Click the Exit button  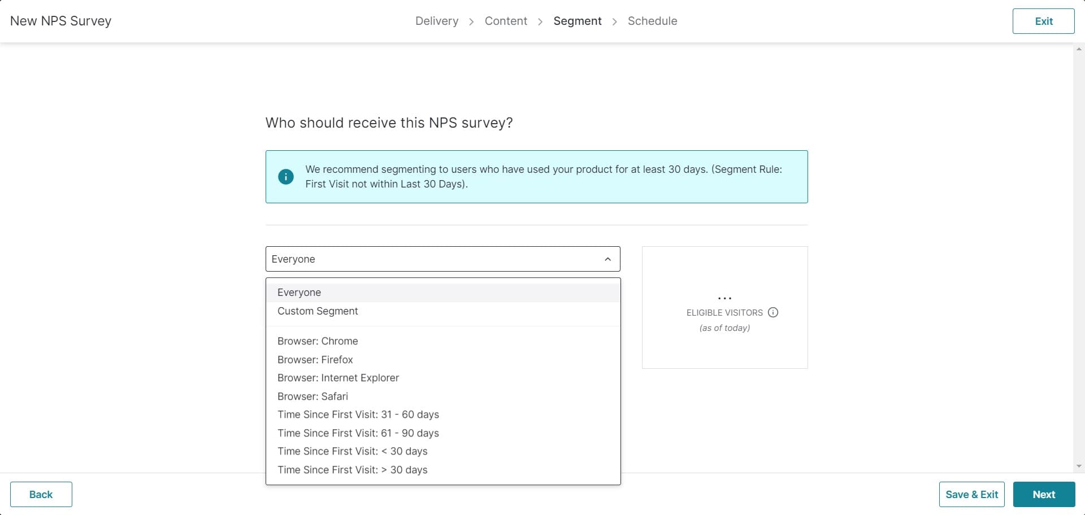click(1043, 21)
